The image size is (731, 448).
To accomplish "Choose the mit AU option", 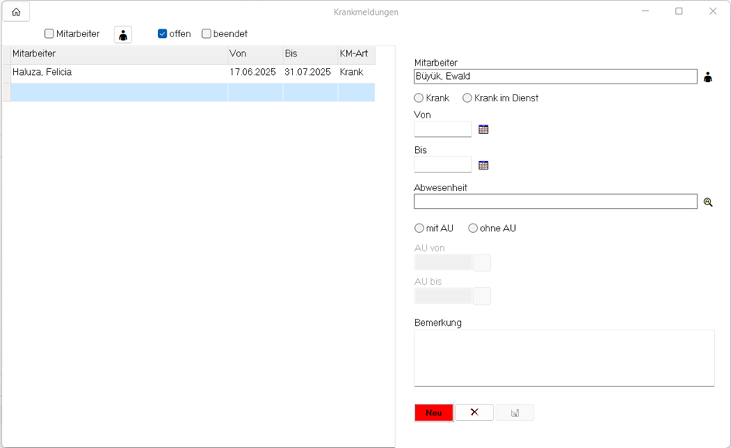I will coord(419,228).
